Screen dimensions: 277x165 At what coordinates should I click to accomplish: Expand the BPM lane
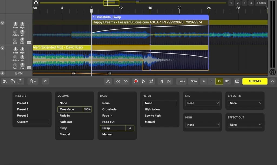coord(2,73)
